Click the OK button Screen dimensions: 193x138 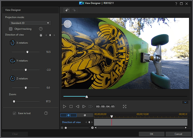(x=152, y=134)
